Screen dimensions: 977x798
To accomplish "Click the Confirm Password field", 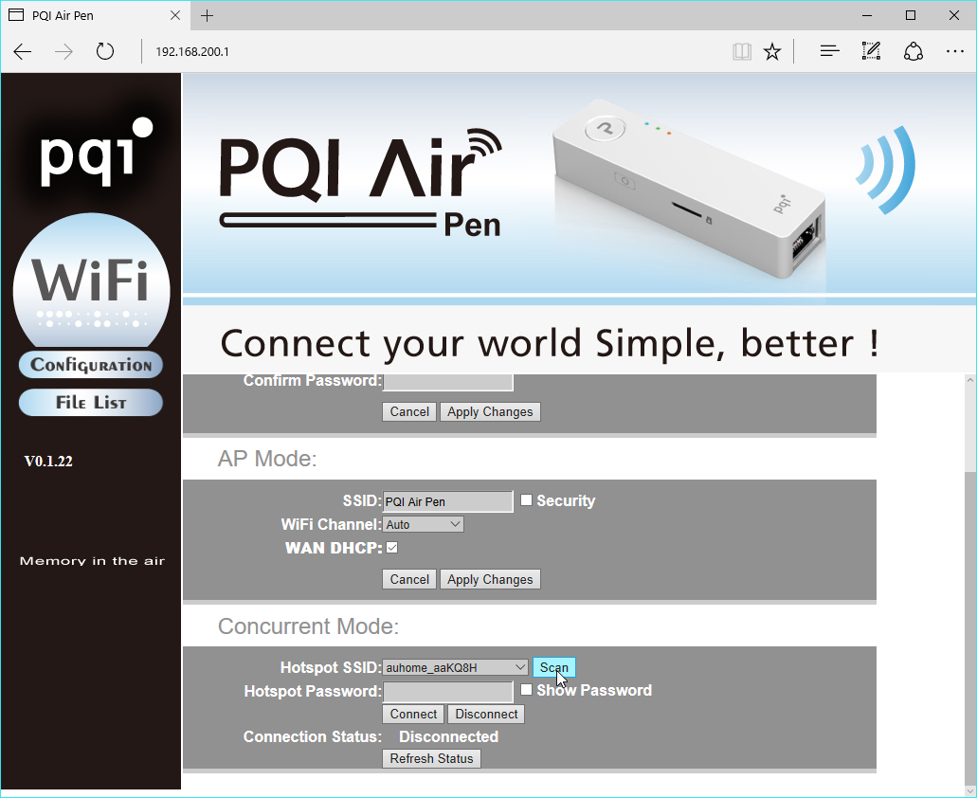I will point(448,381).
